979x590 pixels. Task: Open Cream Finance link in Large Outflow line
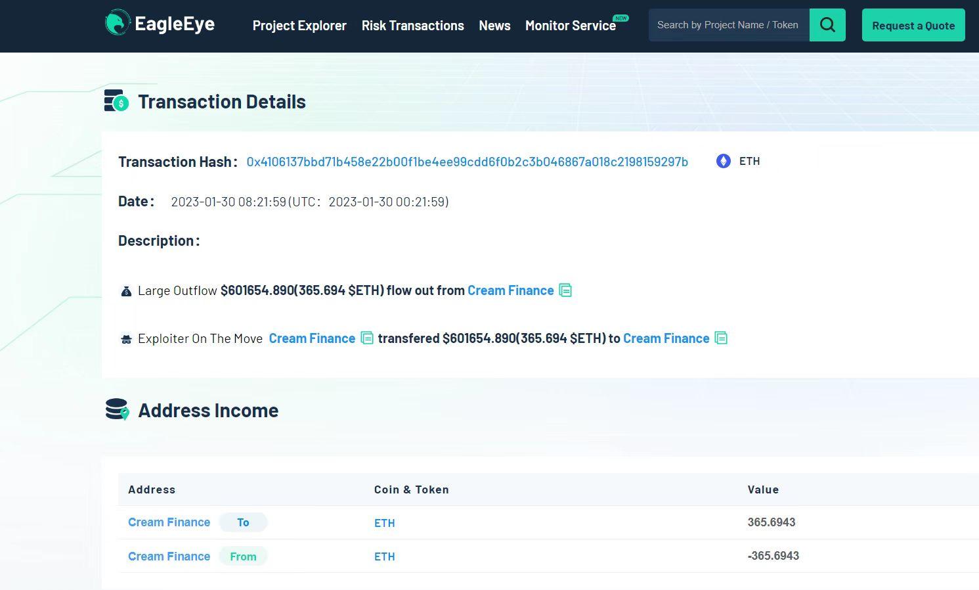click(510, 290)
